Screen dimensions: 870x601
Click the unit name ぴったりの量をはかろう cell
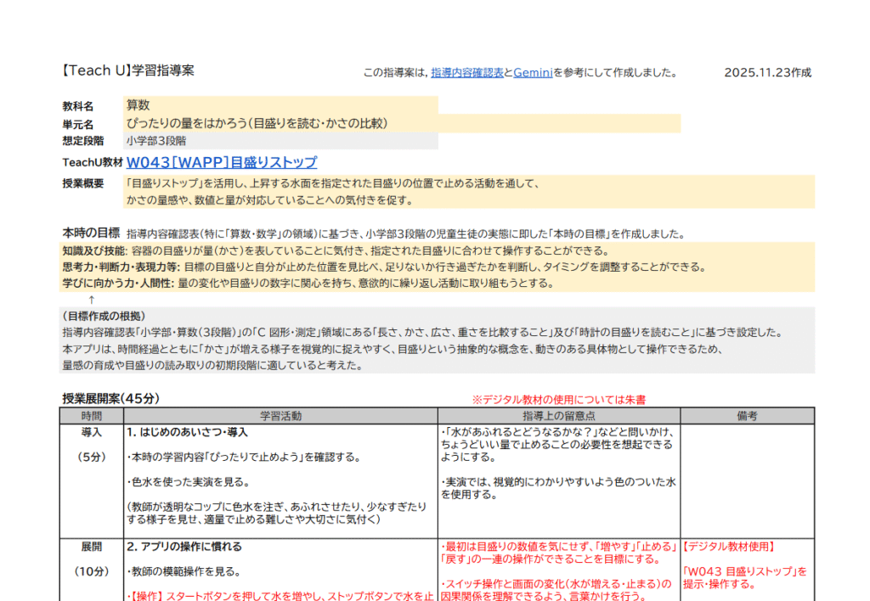point(257,123)
